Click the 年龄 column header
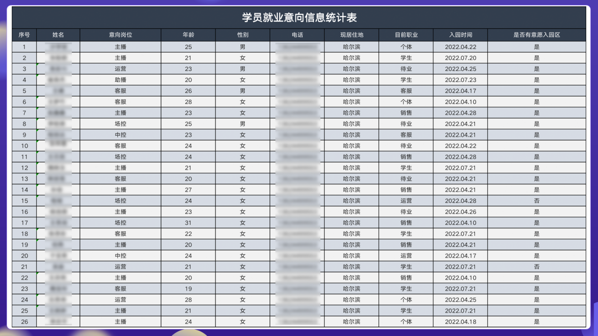This screenshot has width=598, height=336. (x=188, y=35)
